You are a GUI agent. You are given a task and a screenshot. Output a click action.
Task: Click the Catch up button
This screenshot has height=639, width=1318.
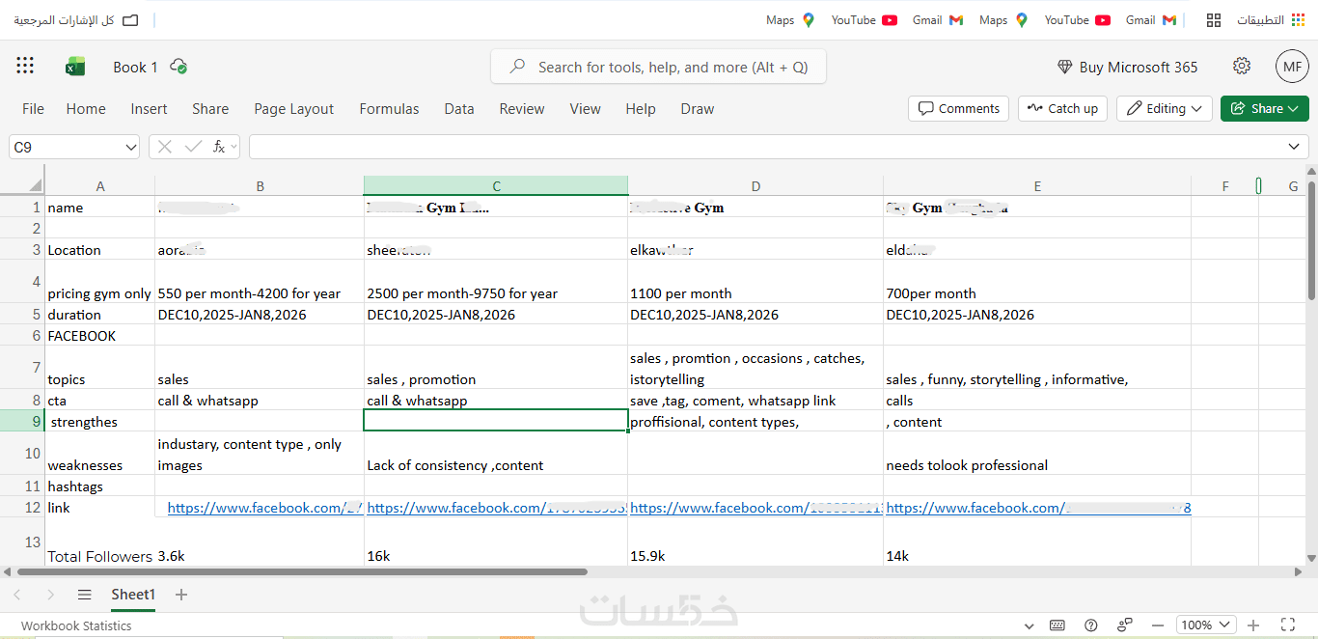1062,108
